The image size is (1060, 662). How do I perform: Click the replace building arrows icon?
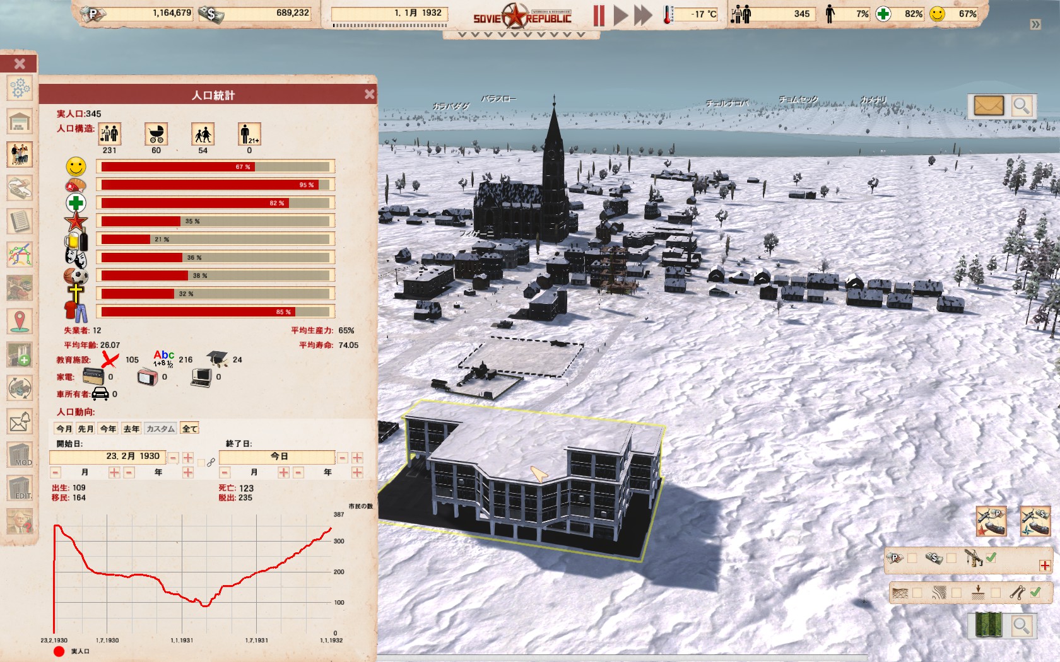coord(20,388)
